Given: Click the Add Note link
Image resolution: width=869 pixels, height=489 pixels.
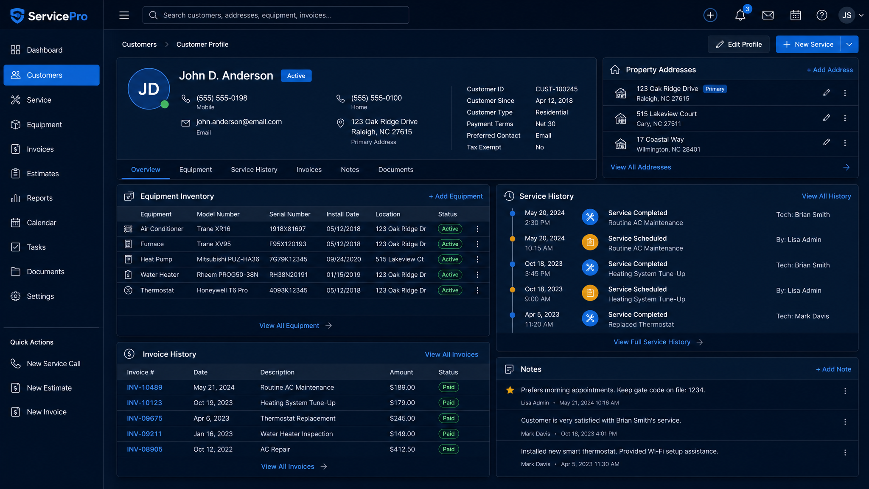Looking at the screenshot, I should click(833, 369).
